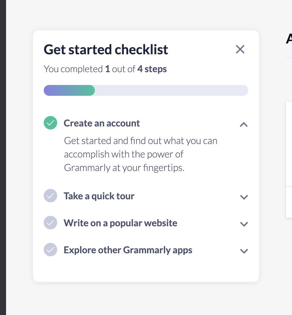Screen dimensions: 292x315
Task: Click the filled portion of the progress bar
Action: tap(69, 90)
